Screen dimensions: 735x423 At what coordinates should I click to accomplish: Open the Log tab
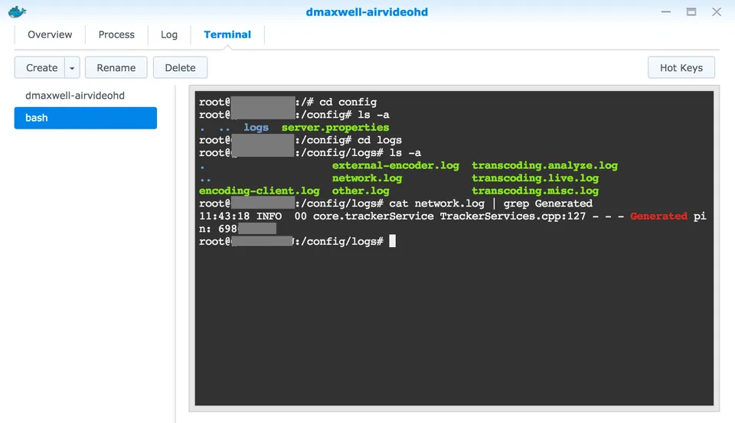tap(168, 34)
